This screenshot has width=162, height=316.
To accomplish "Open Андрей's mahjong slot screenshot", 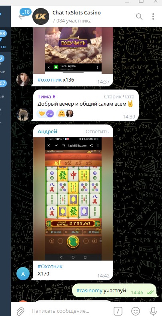I will pyautogui.click(x=73, y=199).
